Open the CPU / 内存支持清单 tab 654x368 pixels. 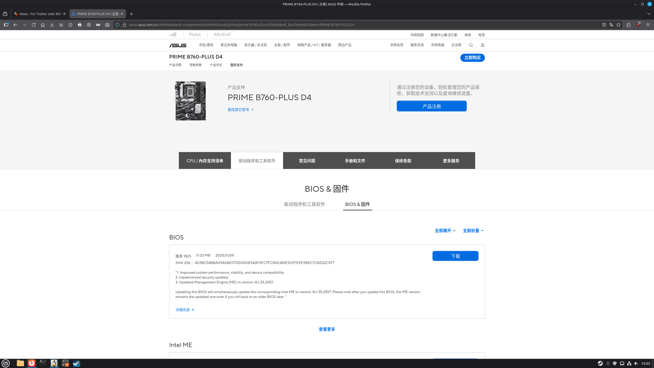[x=205, y=161]
